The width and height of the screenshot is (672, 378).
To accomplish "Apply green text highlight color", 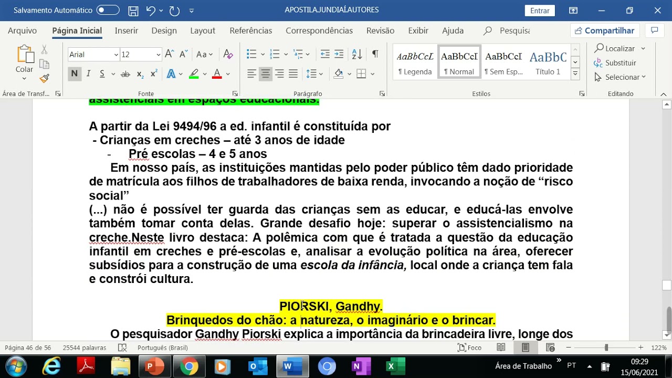I will pyautogui.click(x=194, y=74).
